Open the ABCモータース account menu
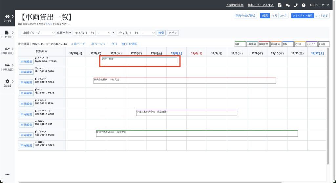The width and height of the screenshot is (336, 183). tap(320, 5)
